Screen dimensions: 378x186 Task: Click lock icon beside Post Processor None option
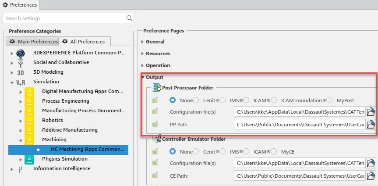[x=155, y=100]
